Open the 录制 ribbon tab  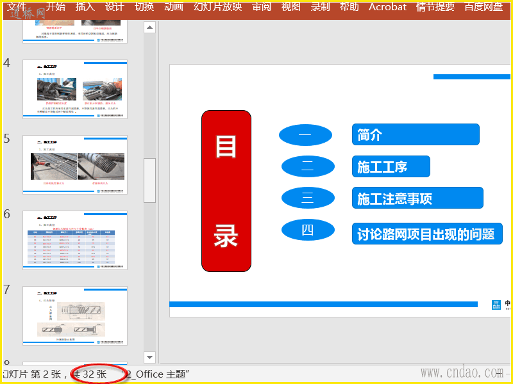[x=320, y=6]
